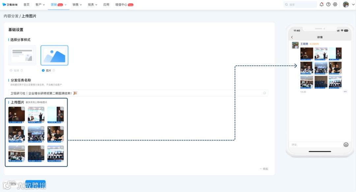Remove the dark blue gift bags photo
Image resolution: width=356 pixels, height=192 pixels.
pos(43,147)
